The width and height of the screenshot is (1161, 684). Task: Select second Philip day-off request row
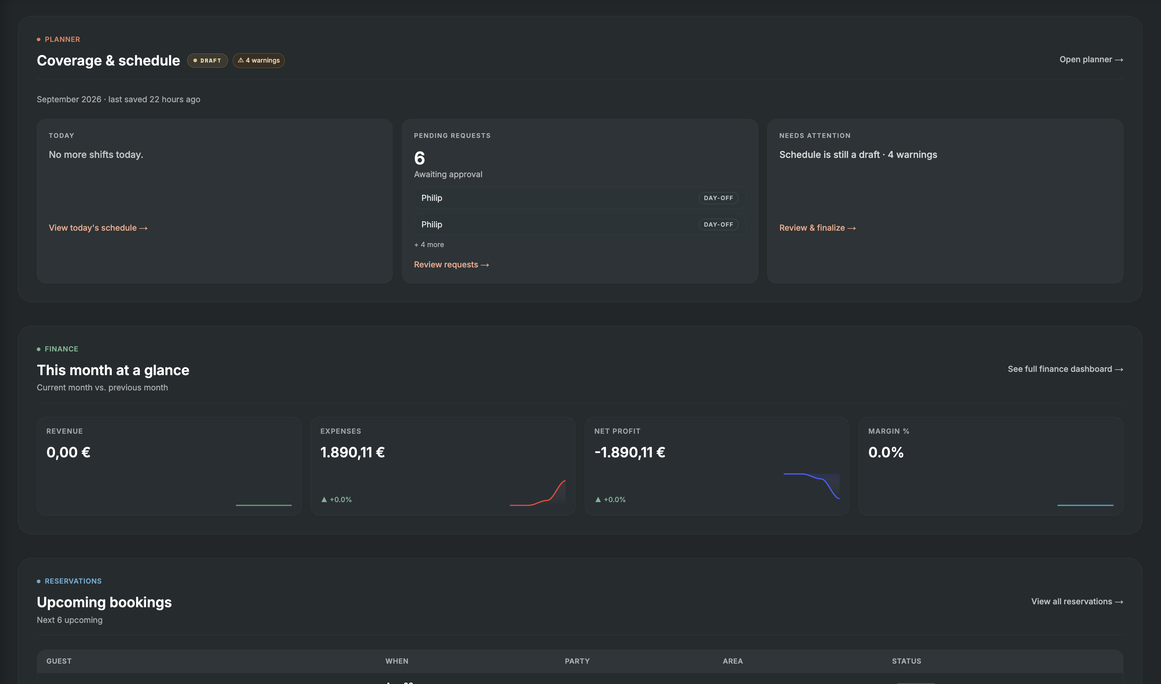point(579,224)
